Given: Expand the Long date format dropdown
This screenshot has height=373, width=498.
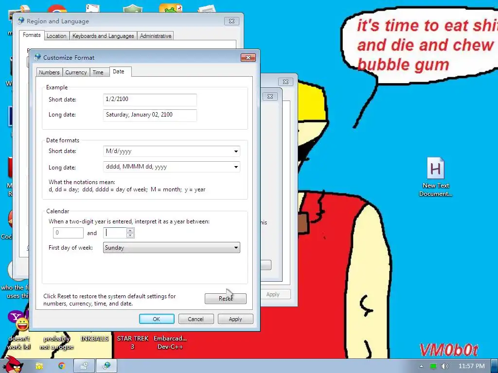Looking at the screenshot, I should tap(236, 167).
